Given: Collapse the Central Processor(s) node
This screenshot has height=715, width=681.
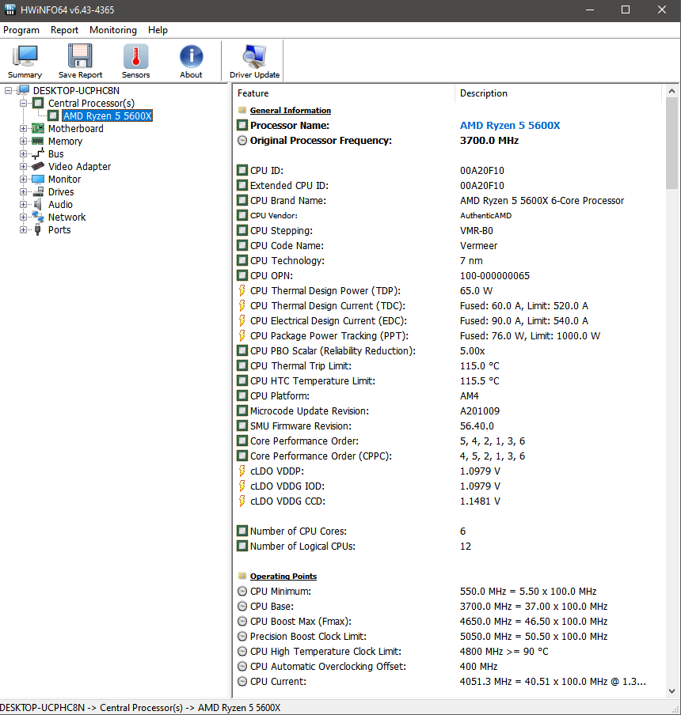Looking at the screenshot, I should point(23,103).
